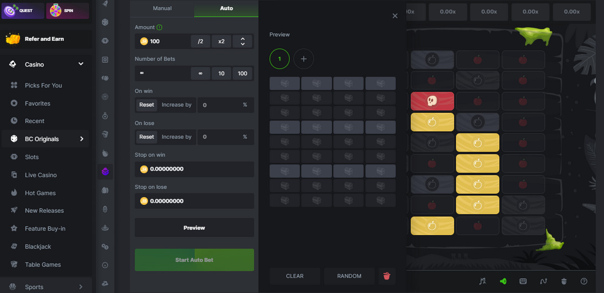The height and width of the screenshot is (293, 604).
Task: Click the RANDOM pattern button
Action: 349,276
